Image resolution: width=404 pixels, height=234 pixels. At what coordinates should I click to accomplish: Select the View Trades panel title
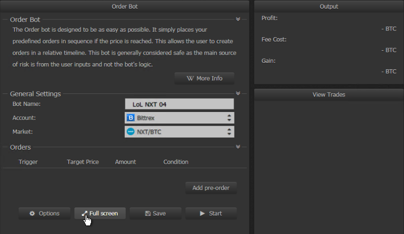point(329,94)
